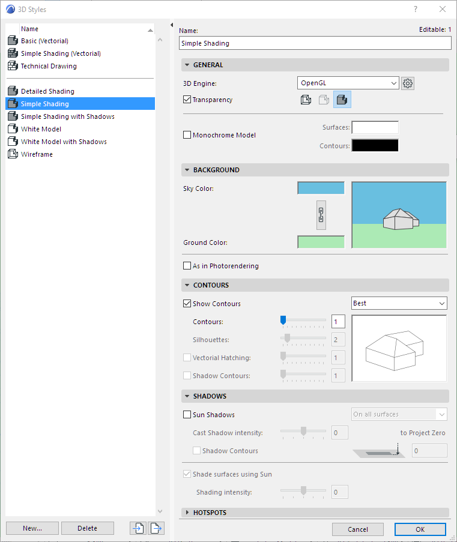Select White Model with Shadows style
Image resolution: width=457 pixels, height=542 pixels.
click(80, 142)
